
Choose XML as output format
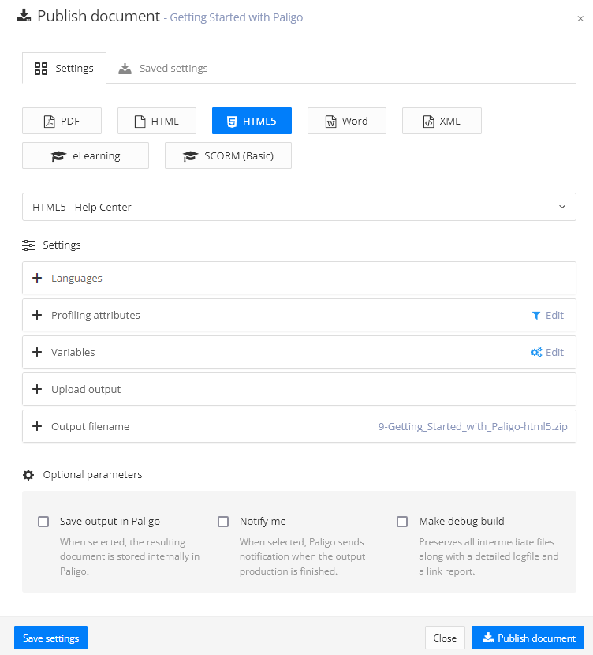[x=442, y=121]
